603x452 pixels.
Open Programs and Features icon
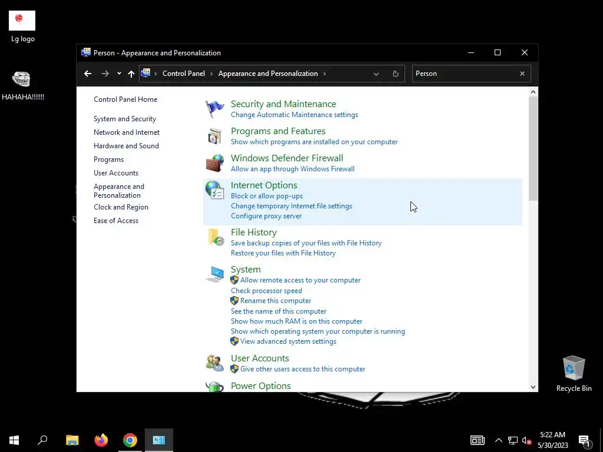(x=214, y=136)
